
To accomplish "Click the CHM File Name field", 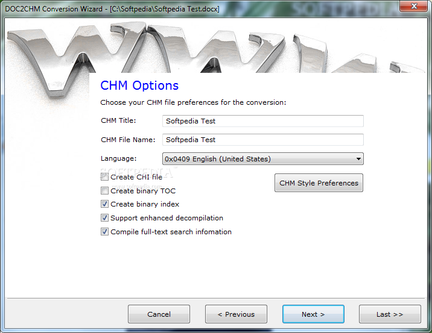I will 263,140.
